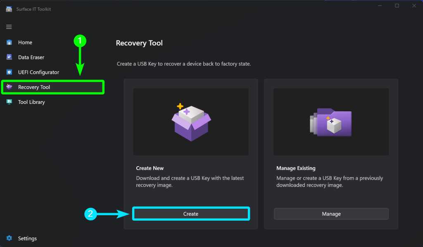Switch to UEFI Configurator
The height and width of the screenshot is (247, 423).
[x=38, y=72]
